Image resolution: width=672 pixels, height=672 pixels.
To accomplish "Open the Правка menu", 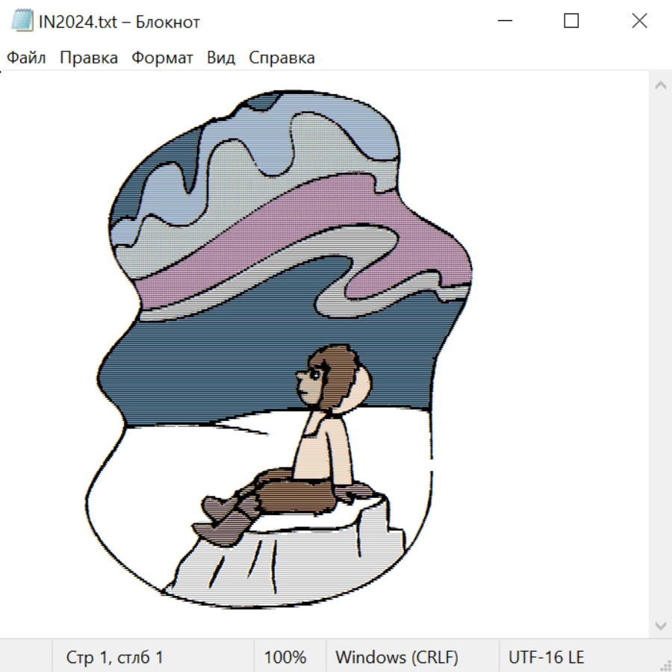I will 88,57.
